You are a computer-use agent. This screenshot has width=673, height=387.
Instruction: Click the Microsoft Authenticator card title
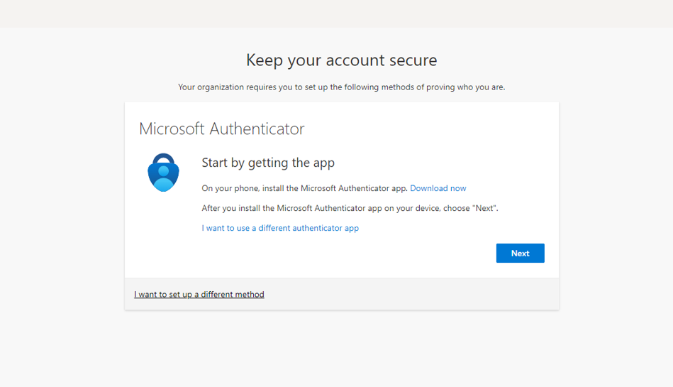[222, 129]
